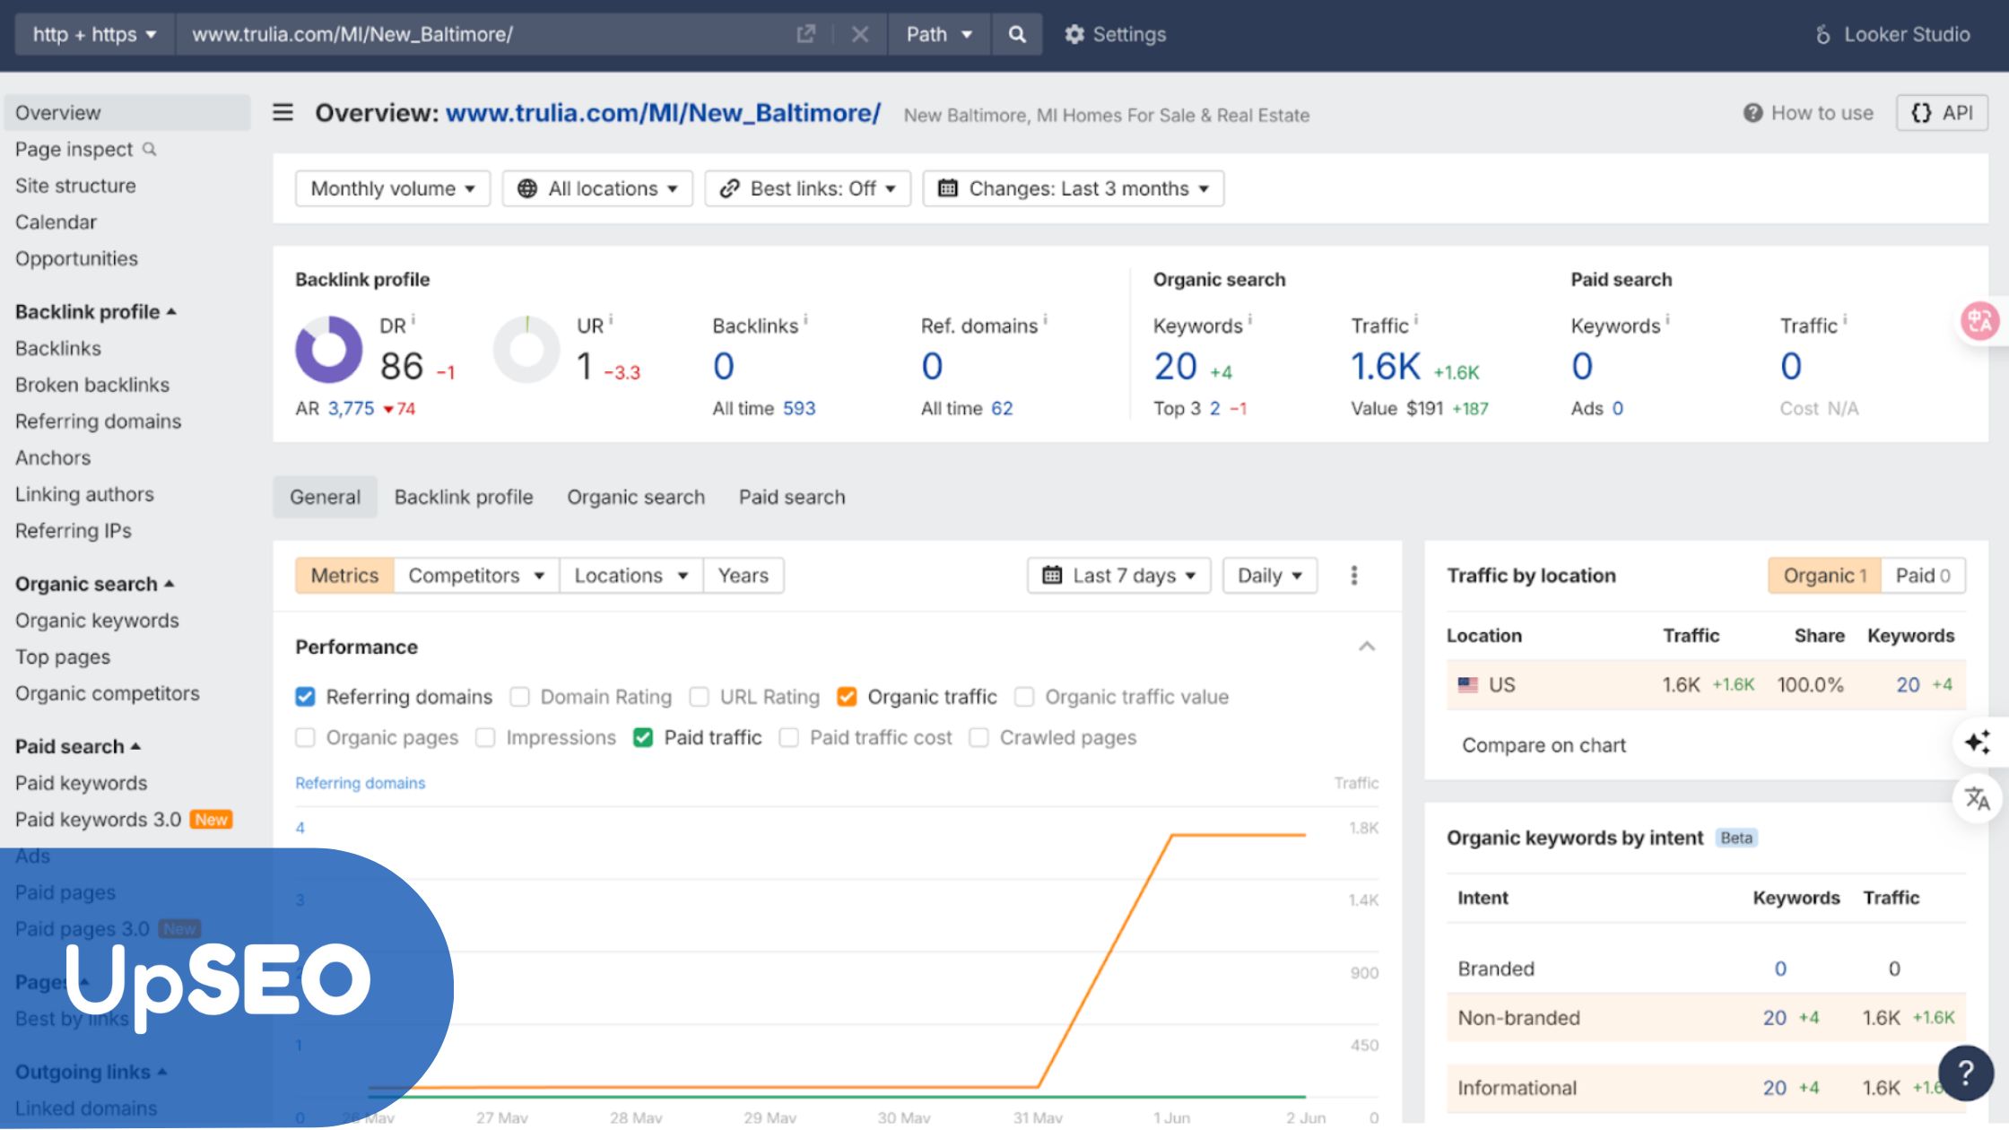Enable Domain Rating checkbox

519,697
